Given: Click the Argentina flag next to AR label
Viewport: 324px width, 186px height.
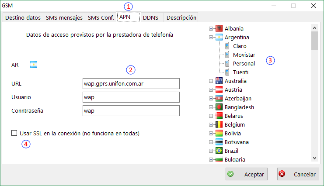Looking at the screenshot, I should click(34, 65).
